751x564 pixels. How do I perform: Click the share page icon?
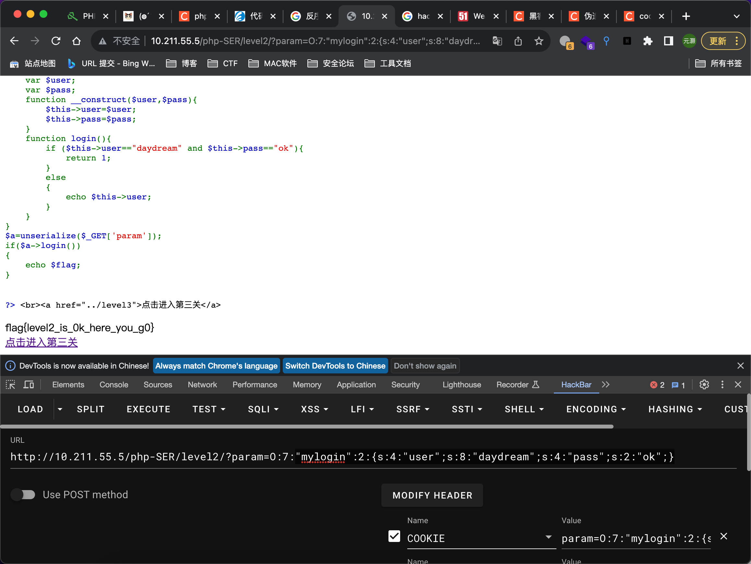518,41
